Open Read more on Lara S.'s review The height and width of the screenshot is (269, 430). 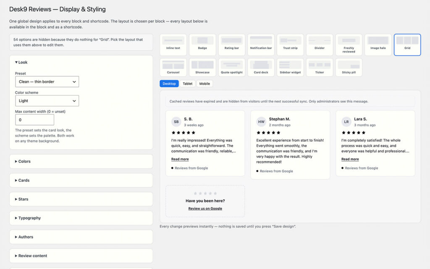tap(350, 159)
